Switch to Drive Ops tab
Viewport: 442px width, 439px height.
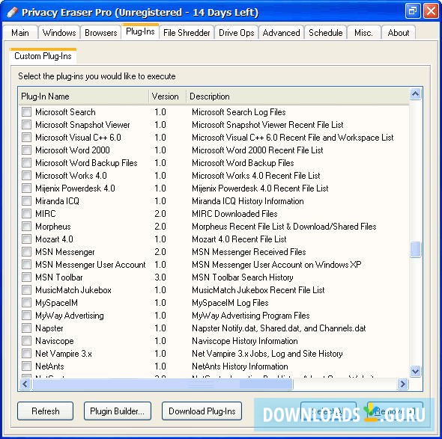pos(237,33)
